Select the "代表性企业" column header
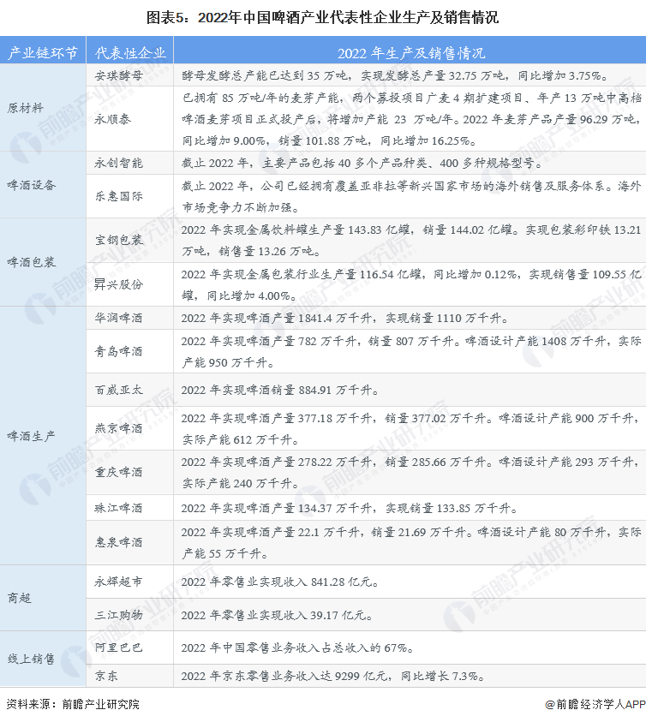 point(129,52)
